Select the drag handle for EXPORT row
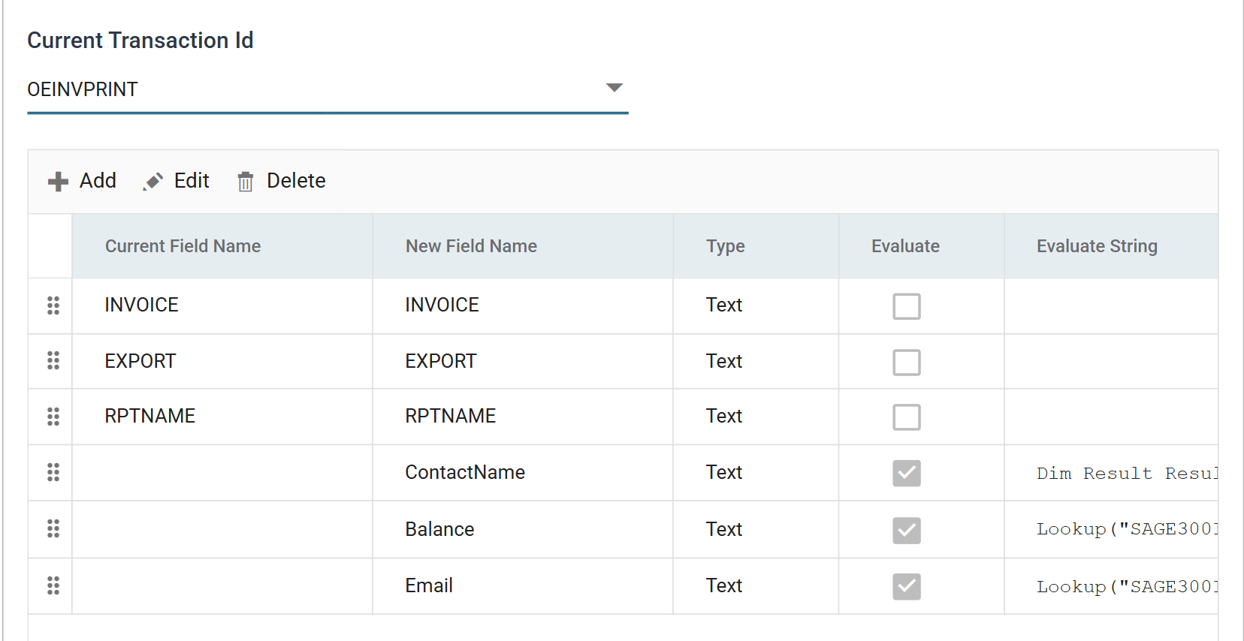Screen dimensions: 1244x641 pyautogui.click(x=53, y=360)
